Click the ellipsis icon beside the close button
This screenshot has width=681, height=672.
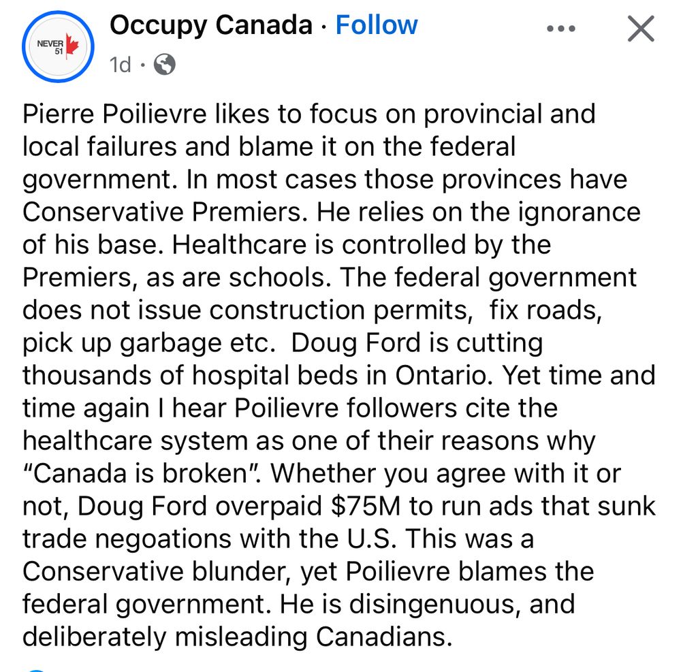pyautogui.click(x=561, y=29)
